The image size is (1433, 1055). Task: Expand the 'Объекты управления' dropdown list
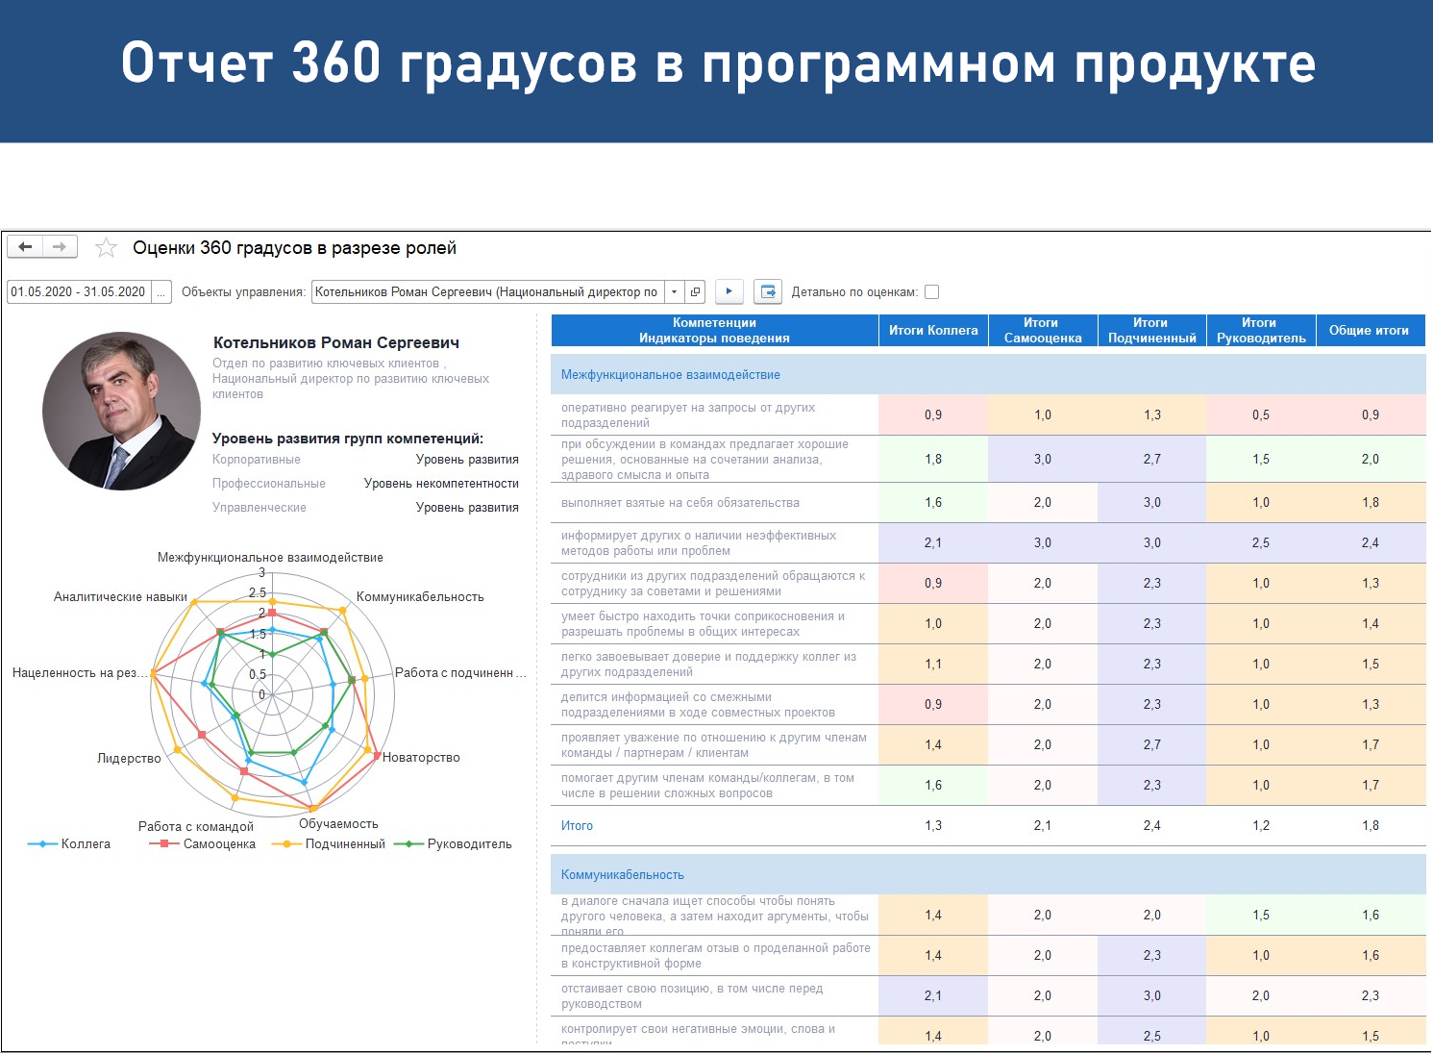675,291
